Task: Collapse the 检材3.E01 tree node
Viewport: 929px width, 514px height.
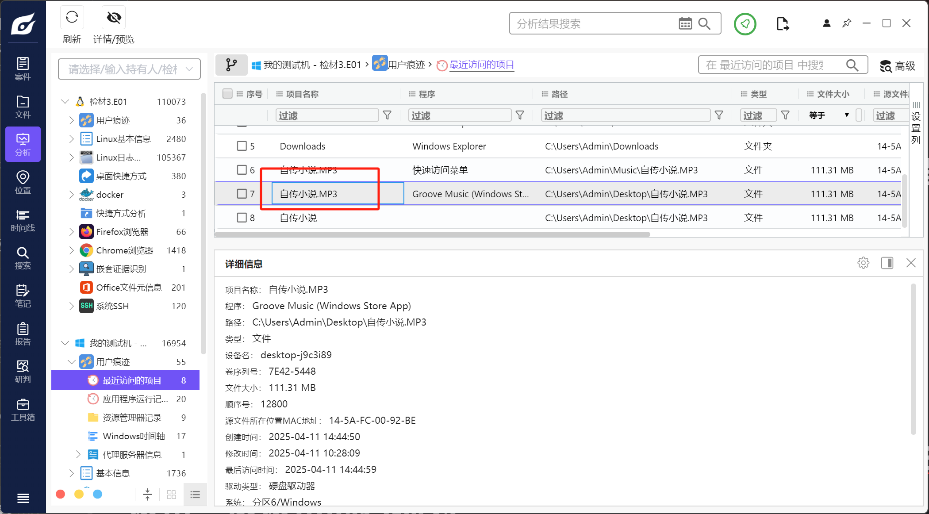Action: click(x=65, y=102)
